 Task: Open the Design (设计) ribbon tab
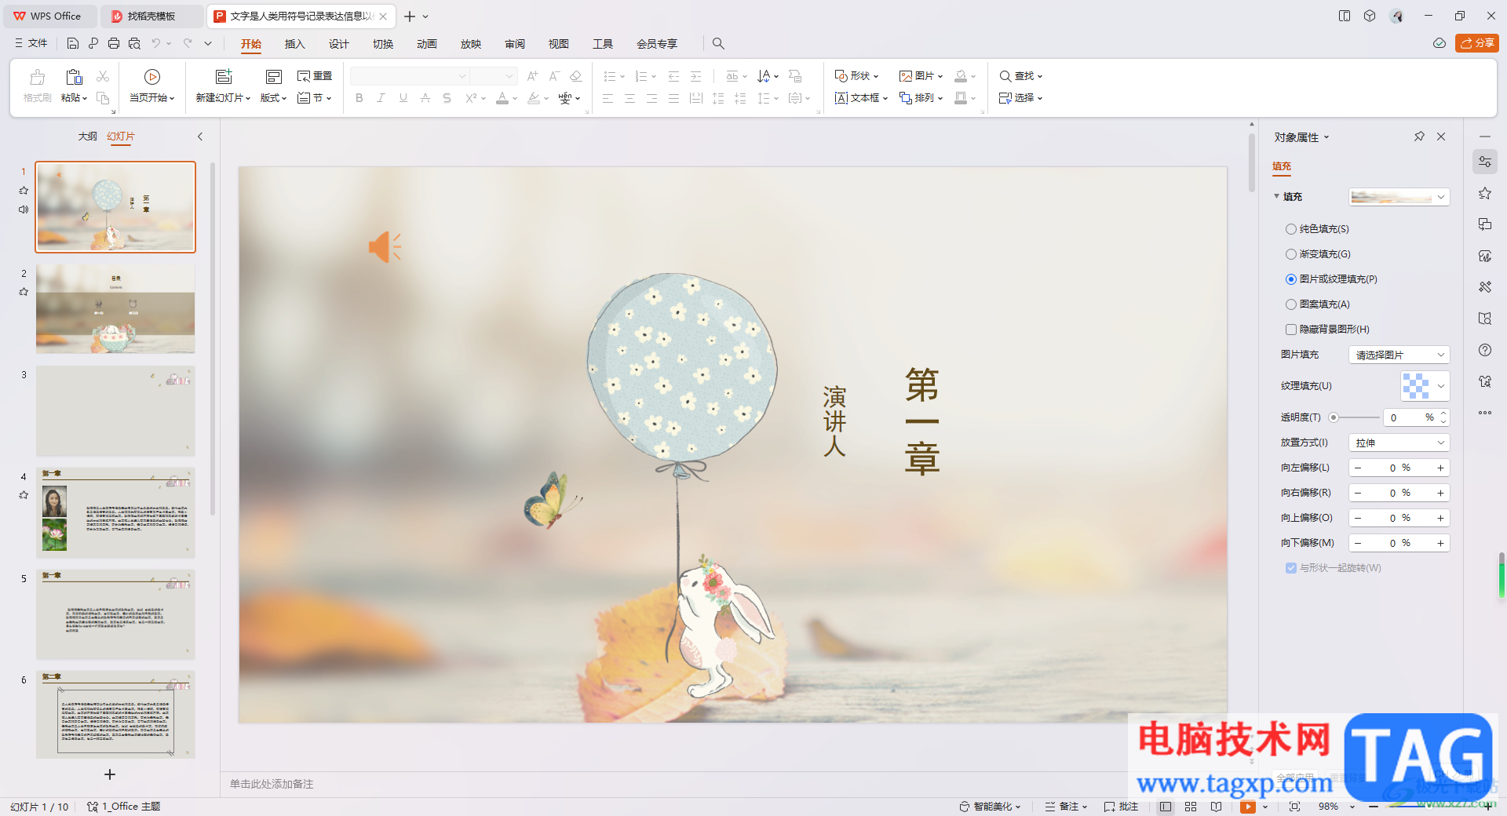click(338, 44)
